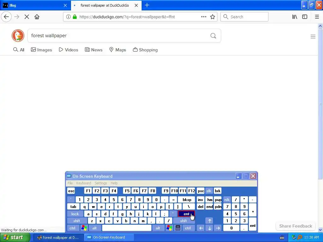Viewport: 323px width, 242px height.
Task: Open the Firefox library icon
Action: (295, 17)
